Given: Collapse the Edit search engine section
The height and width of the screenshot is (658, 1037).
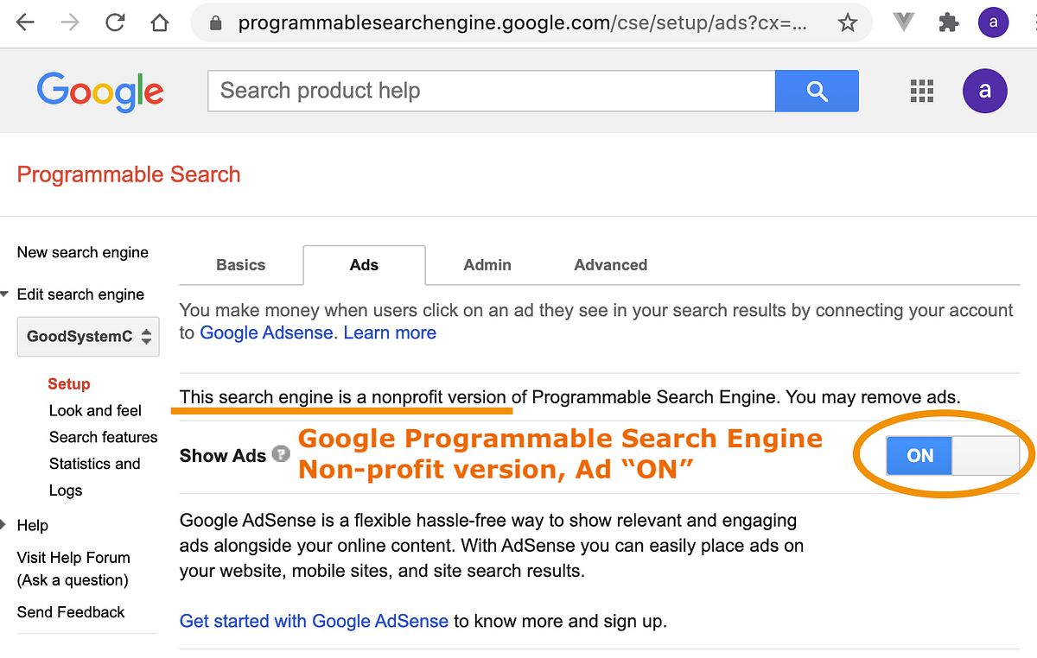Looking at the screenshot, I should [5, 294].
